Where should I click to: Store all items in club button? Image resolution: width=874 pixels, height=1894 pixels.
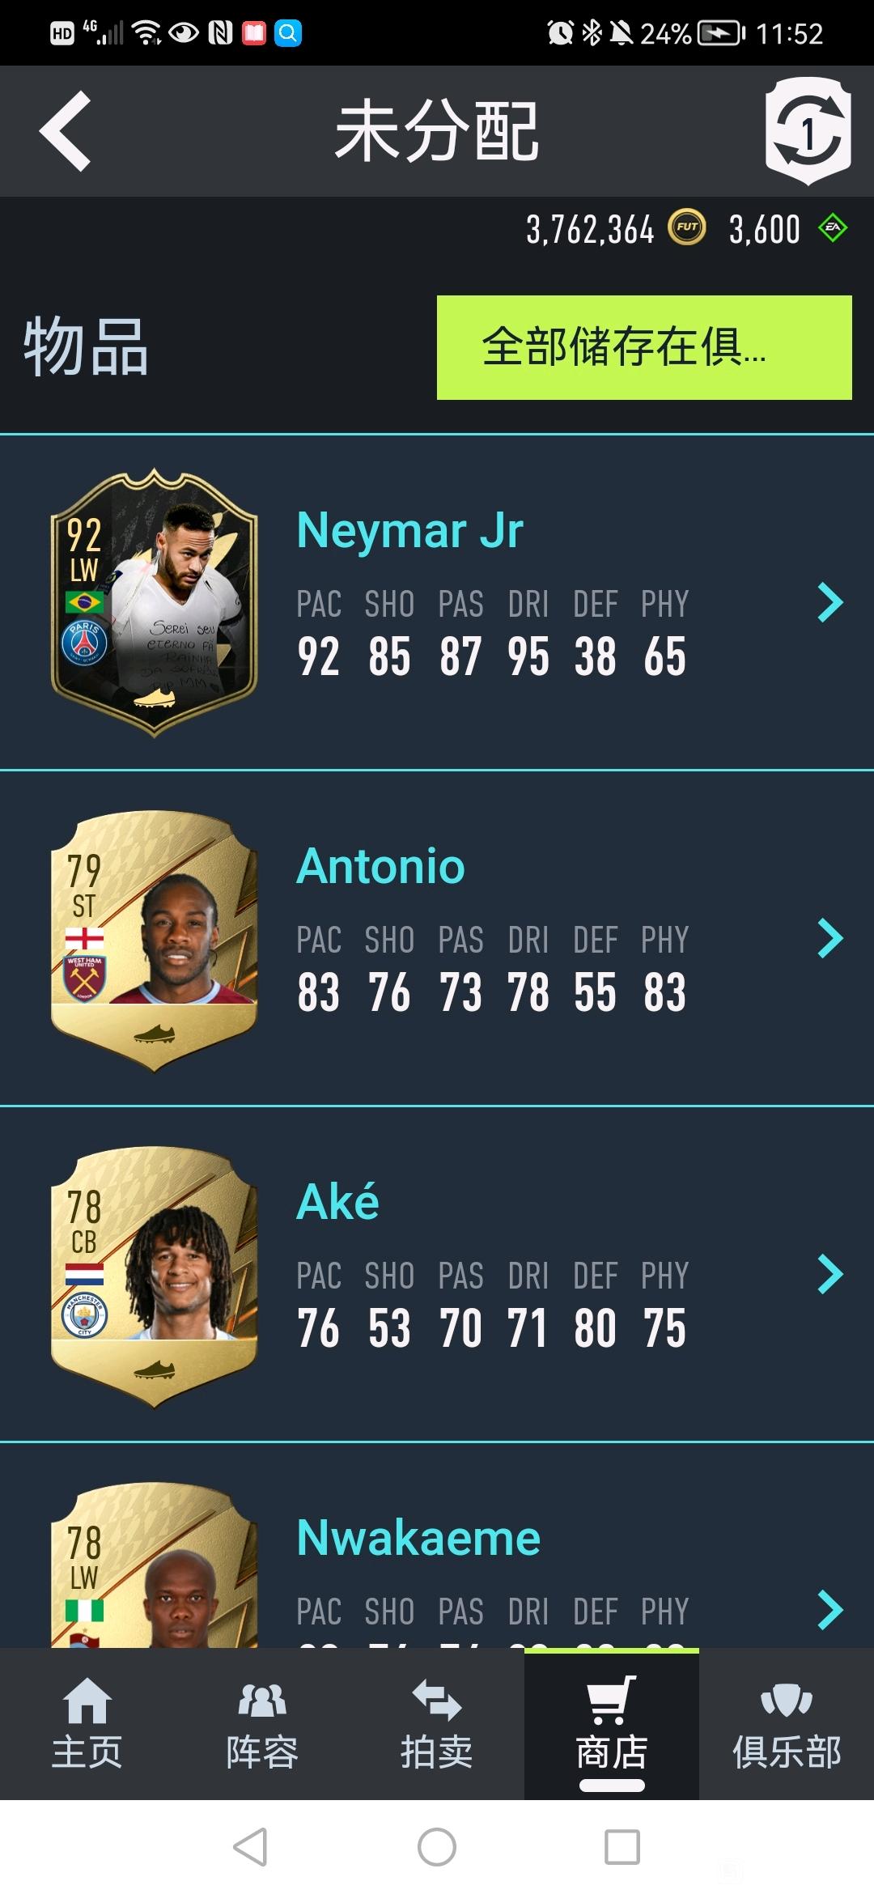click(x=644, y=347)
